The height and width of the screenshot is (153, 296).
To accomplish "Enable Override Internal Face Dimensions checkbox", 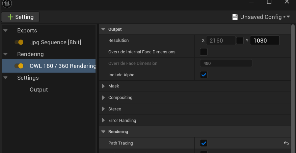I will pos(204,52).
